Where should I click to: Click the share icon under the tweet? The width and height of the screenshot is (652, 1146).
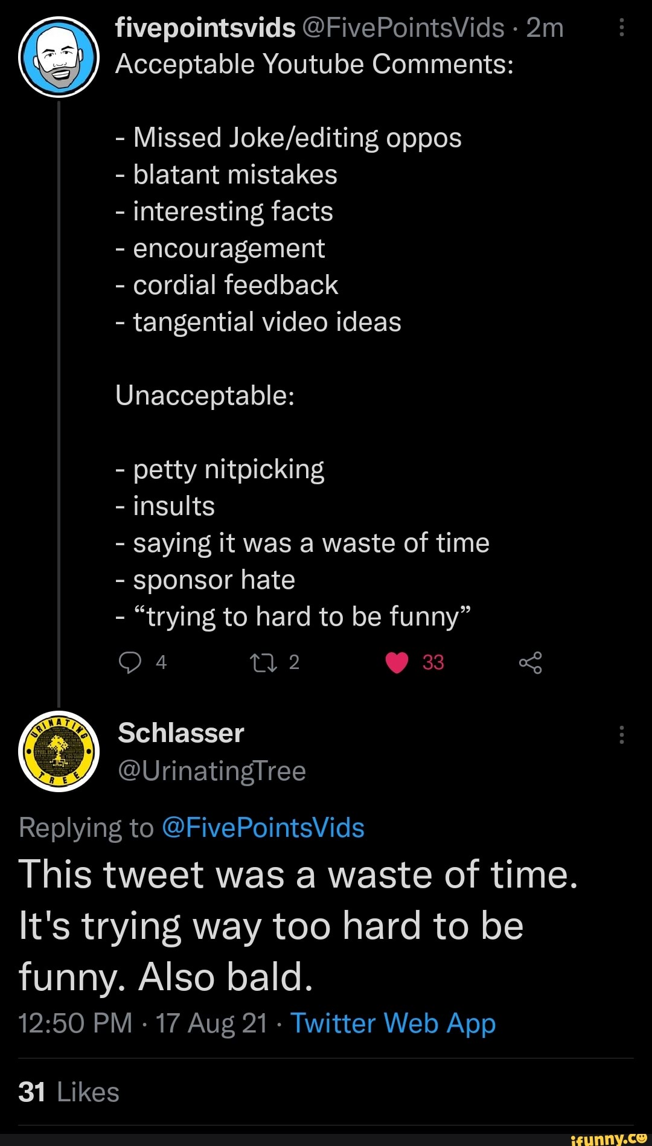(x=530, y=663)
